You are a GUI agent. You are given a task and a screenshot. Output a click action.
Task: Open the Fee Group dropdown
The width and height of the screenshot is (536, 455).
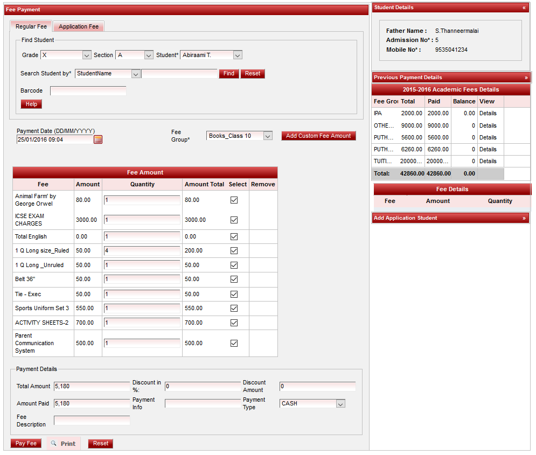point(268,136)
